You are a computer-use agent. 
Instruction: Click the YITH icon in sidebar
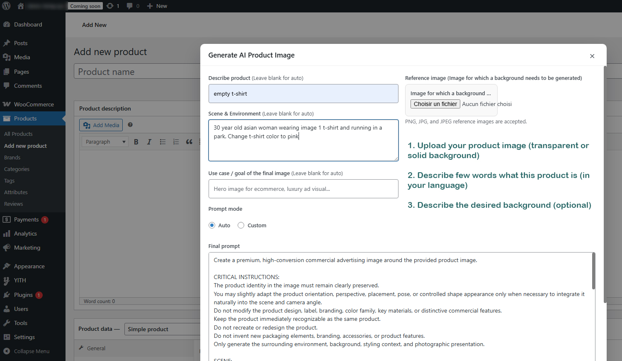7,280
